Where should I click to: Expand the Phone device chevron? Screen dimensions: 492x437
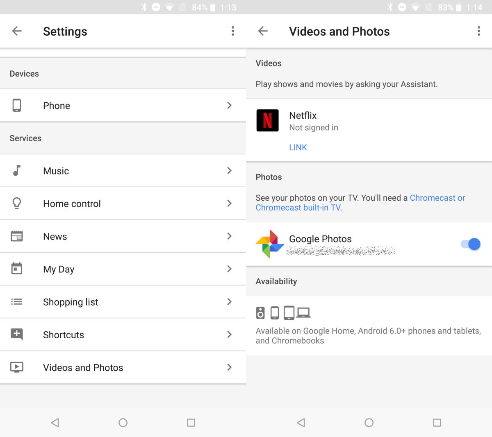tap(229, 105)
